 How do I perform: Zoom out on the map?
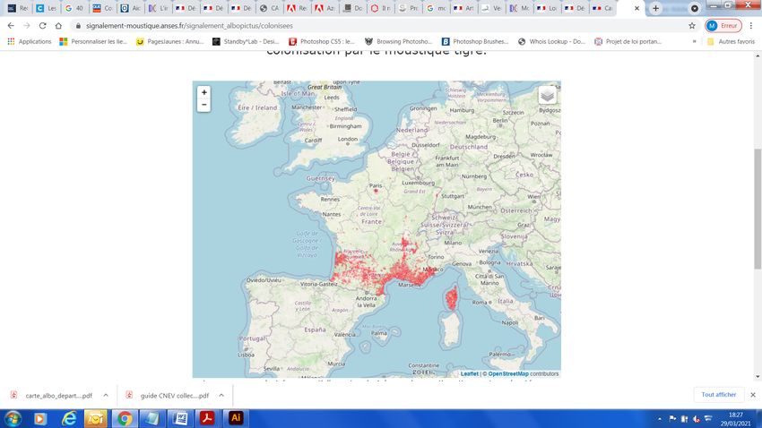204,105
